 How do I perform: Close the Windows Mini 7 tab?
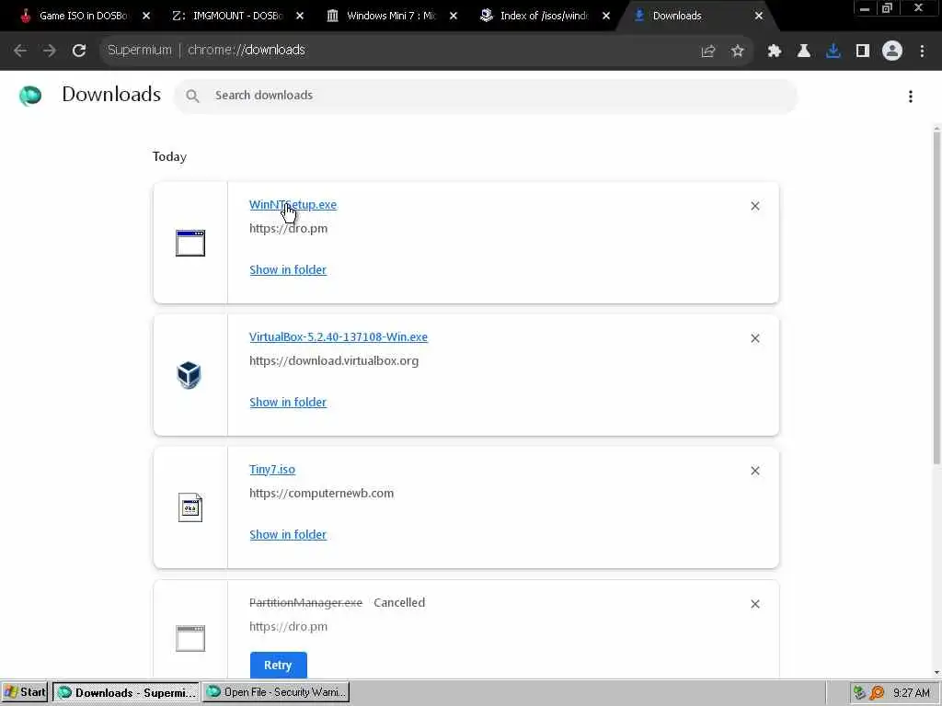pyautogui.click(x=454, y=17)
